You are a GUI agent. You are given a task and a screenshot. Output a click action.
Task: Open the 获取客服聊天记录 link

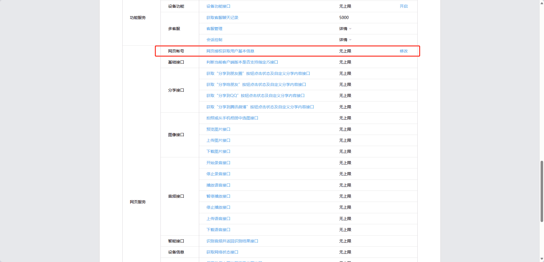(x=222, y=18)
